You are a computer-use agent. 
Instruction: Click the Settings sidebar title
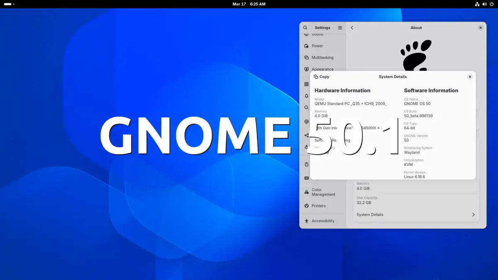[x=322, y=28]
